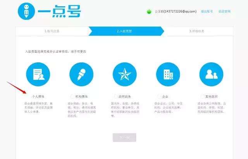This screenshot has height=159, width=248.
Task: Select the 机构媒体 microphone icon
Action: pos(81,74)
